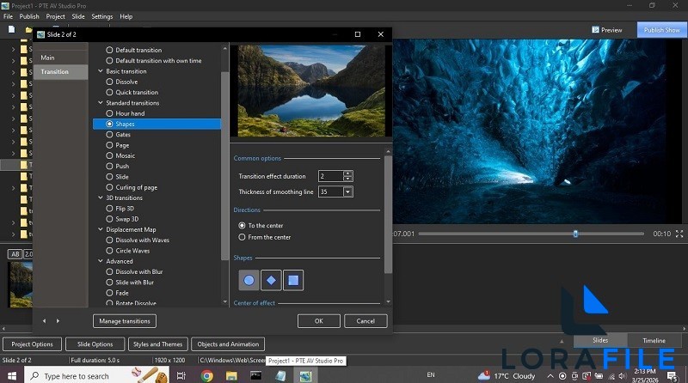Click PTE AV Studio taskbar icon
688x383 pixels.
pos(305,376)
